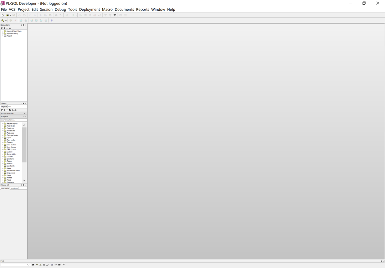Select the Procedures folder in object tree
The height and width of the screenshot is (268, 385).
coord(11,131)
